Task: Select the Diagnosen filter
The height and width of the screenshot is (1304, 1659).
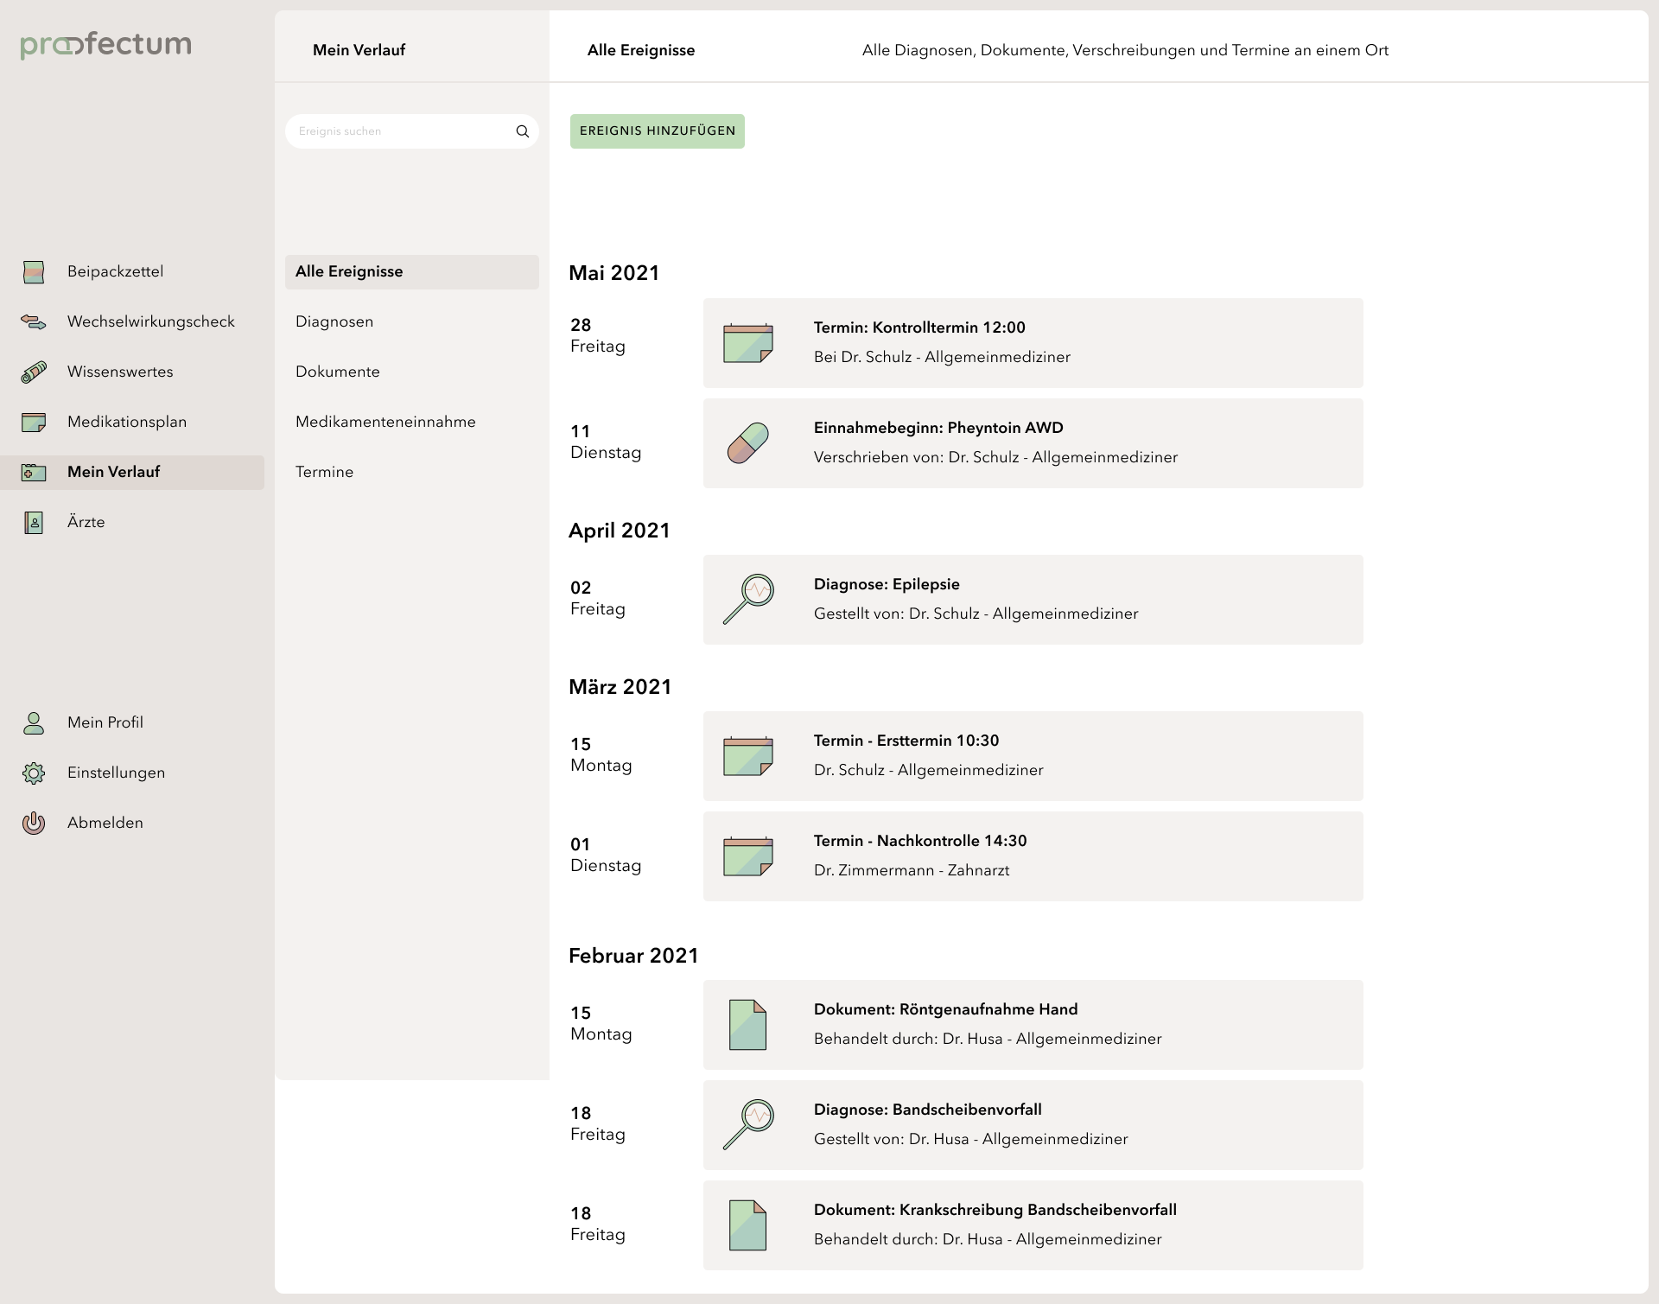Action: click(334, 321)
